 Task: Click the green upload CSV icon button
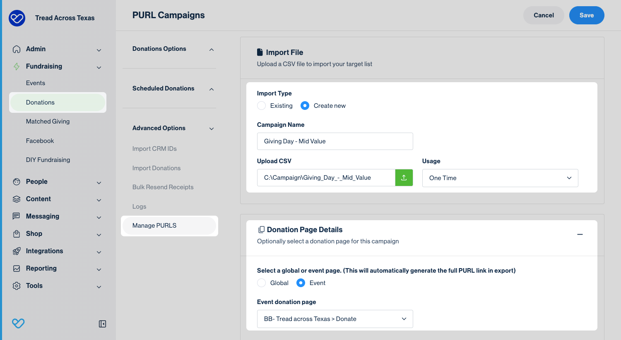pos(404,178)
